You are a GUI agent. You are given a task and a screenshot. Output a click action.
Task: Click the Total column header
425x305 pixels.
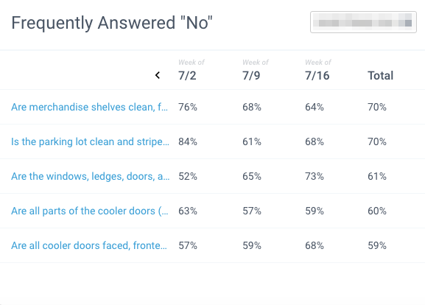pyautogui.click(x=380, y=76)
